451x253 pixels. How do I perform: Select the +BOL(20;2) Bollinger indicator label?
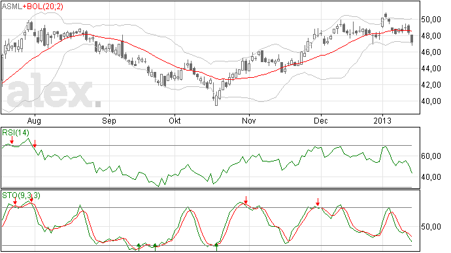(43, 7)
